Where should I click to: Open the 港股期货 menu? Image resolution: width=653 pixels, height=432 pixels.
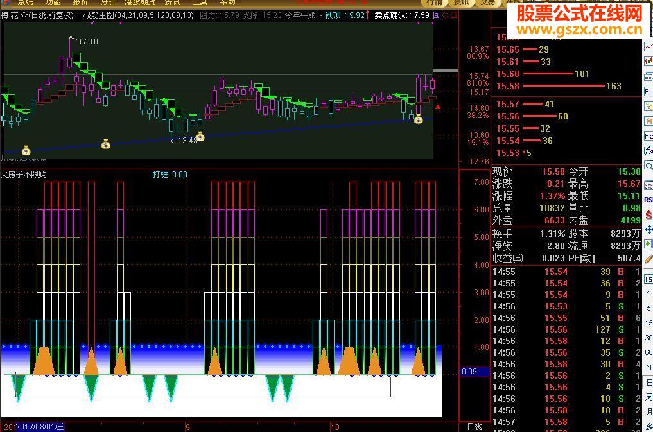tap(139, 3)
